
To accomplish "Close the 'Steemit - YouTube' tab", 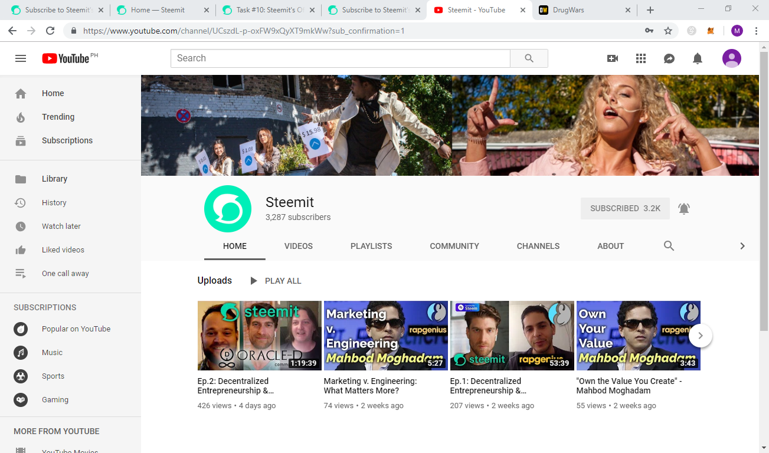I will 522,10.
